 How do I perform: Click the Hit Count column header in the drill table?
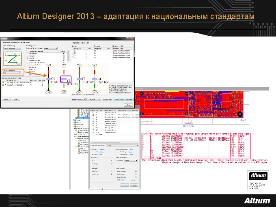click(x=99, y=110)
